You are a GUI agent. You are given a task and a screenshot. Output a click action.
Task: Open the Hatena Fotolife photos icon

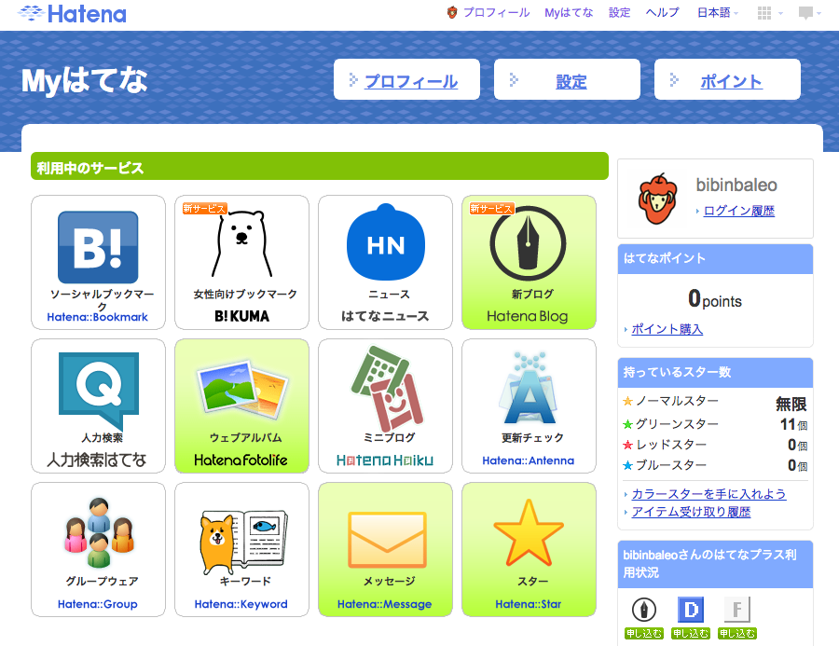[242, 391]
